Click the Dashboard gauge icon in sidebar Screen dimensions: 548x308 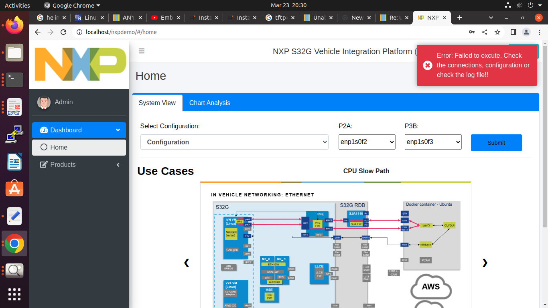point(44,130)
